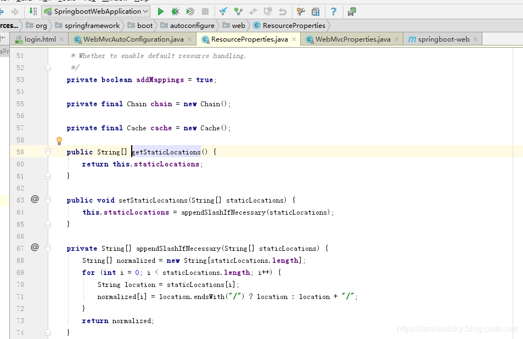Click the chain field name on line 55
Viewport: 523px width, 339px height.
click(x=161, y=104)
